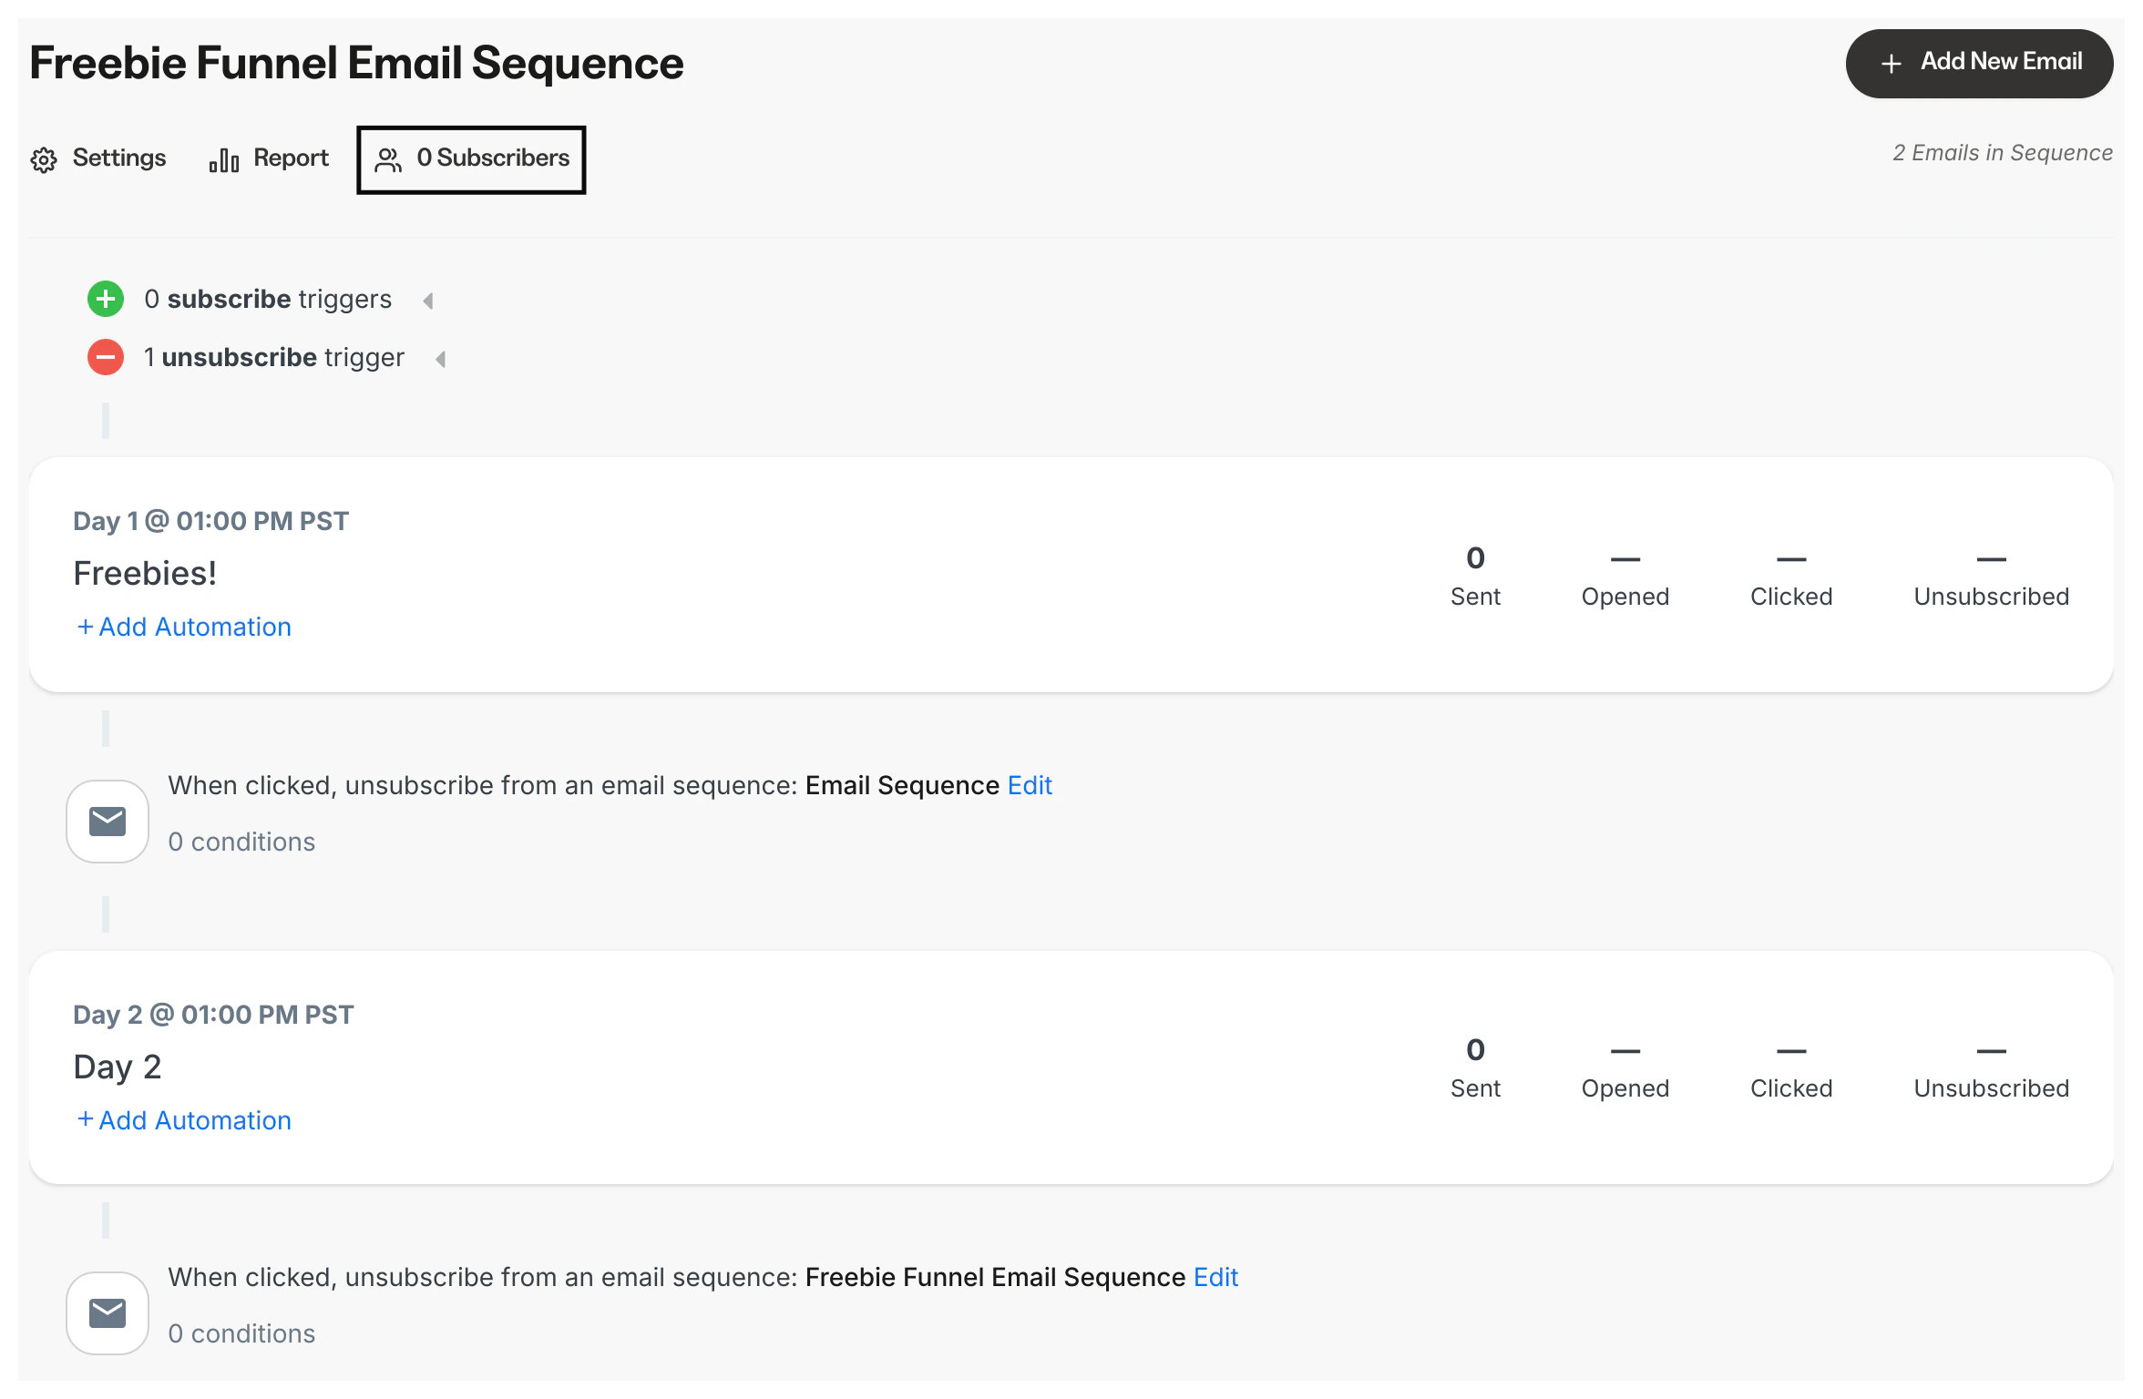The image size is (2143, 1399).
Task: Add Automation to the Freebies! email
Action: click(x=184, y=627)
